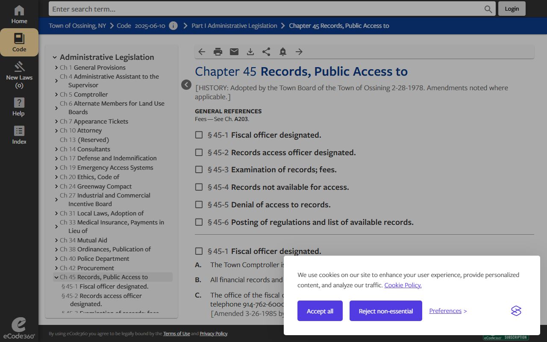The height and width of the screenshot is (342, 547).
Task: Open the Index sidebar item
Action: pos(19,135)
